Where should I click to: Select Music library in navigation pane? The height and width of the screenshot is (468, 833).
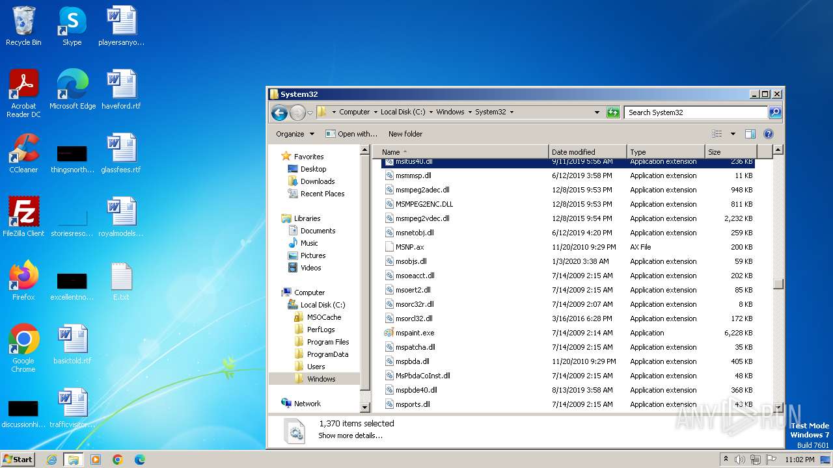coord(303,243)
